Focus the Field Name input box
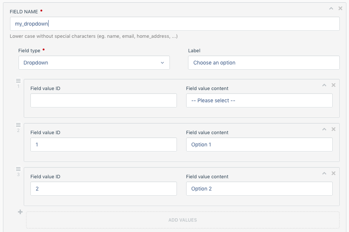Image resolution: width=349 pixels, height=232 pixels. [x=175, y=24]
